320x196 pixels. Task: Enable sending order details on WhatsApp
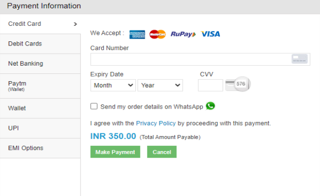pyautogui.click(x=94, y=106)
